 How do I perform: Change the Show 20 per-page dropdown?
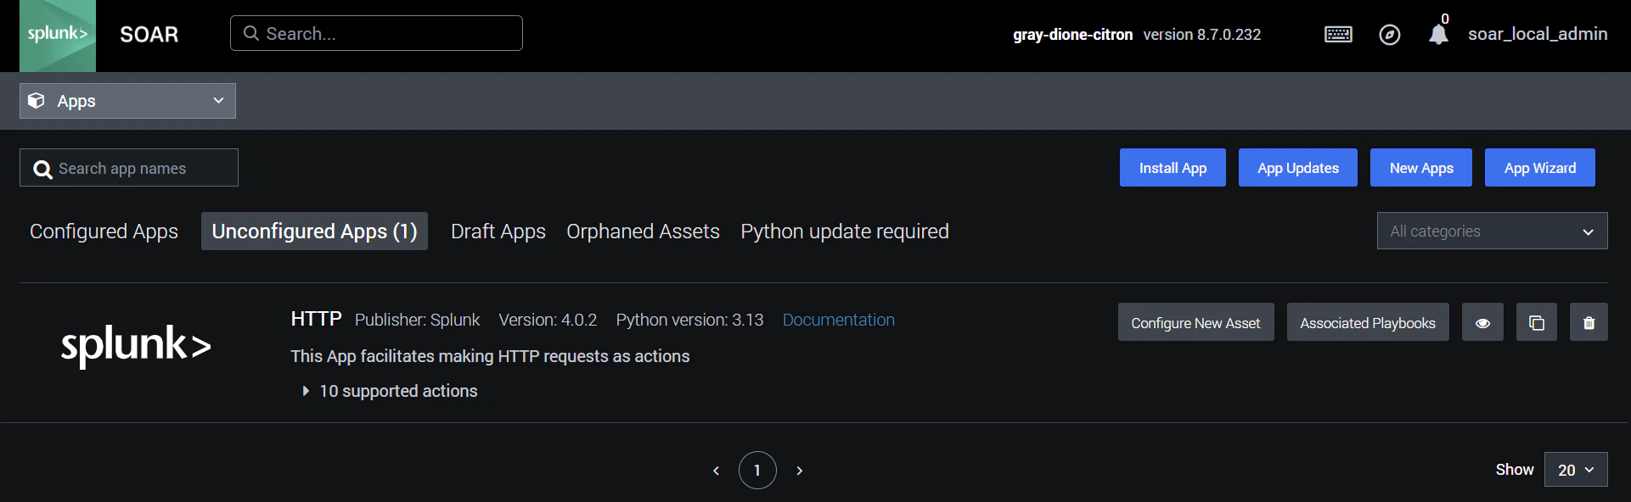(1576, 470)
